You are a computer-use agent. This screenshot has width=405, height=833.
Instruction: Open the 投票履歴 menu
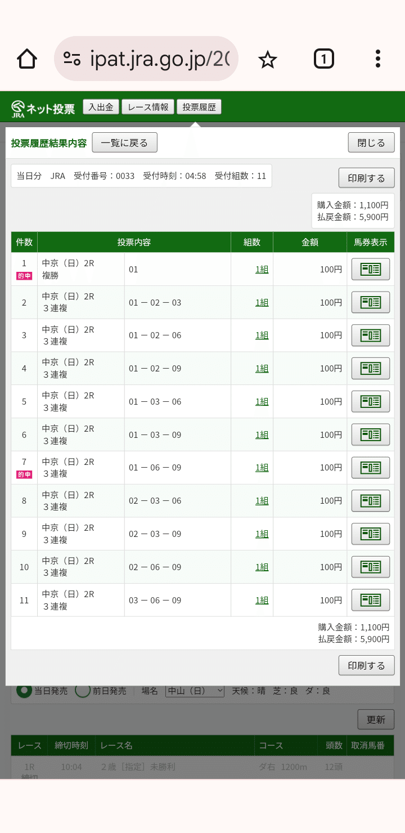(x=199, y=107)
